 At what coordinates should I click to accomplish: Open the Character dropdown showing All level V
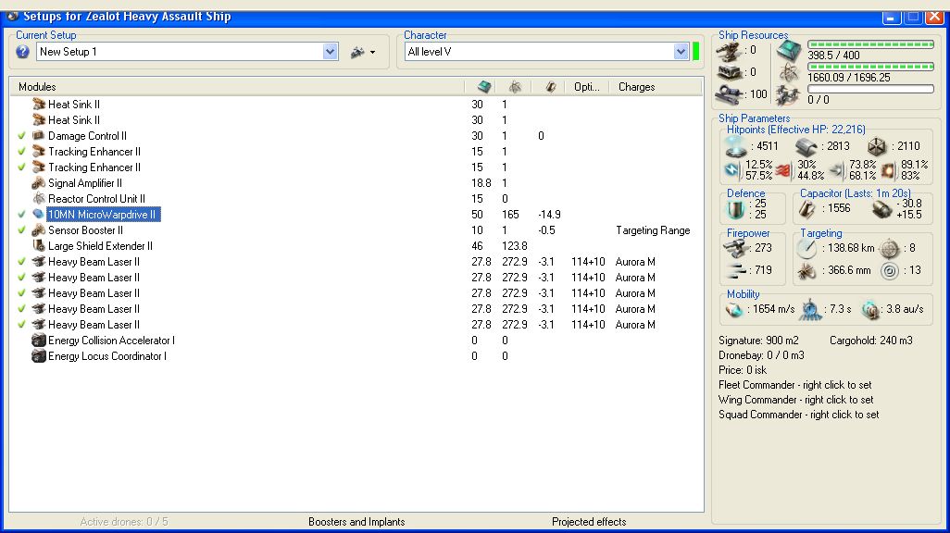(x=681, y=52)
